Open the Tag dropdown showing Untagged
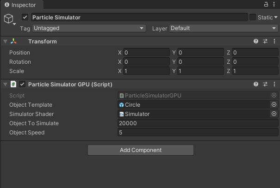The height and width of the screenshot is (188, 280). click(89, 28)
